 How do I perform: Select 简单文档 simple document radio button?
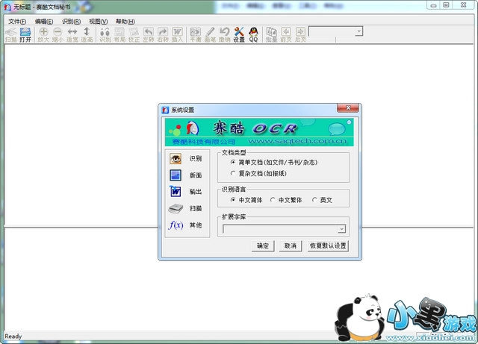point(233,162)
